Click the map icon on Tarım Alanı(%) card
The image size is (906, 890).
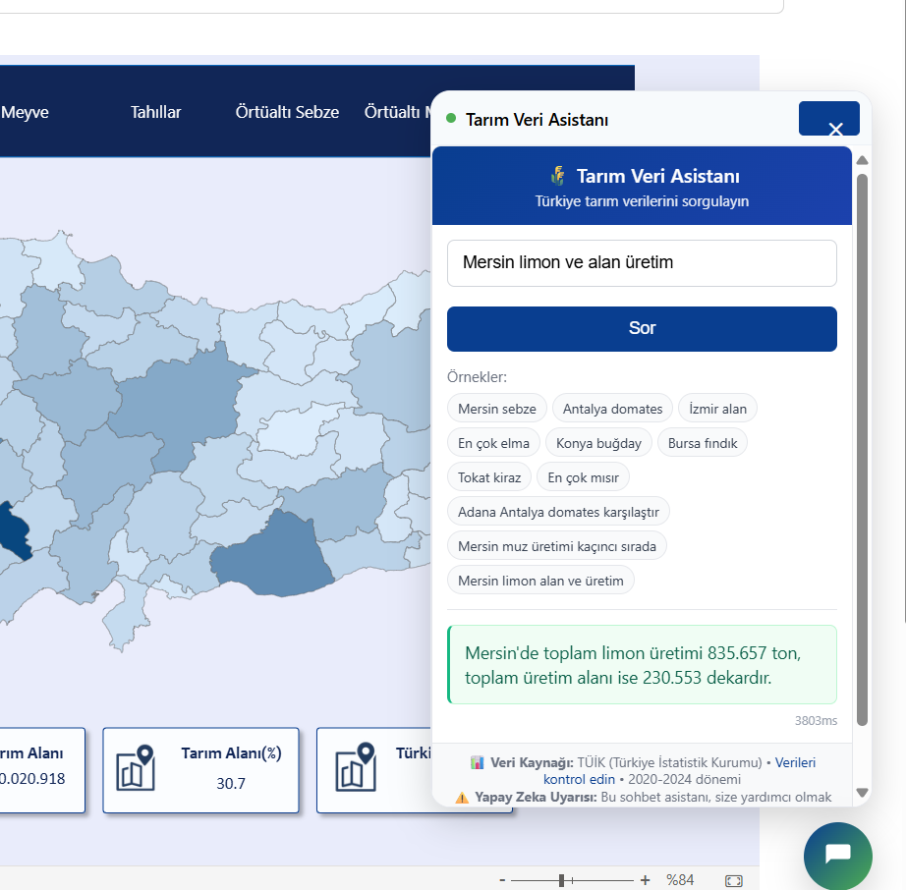(x=136, y=768)
